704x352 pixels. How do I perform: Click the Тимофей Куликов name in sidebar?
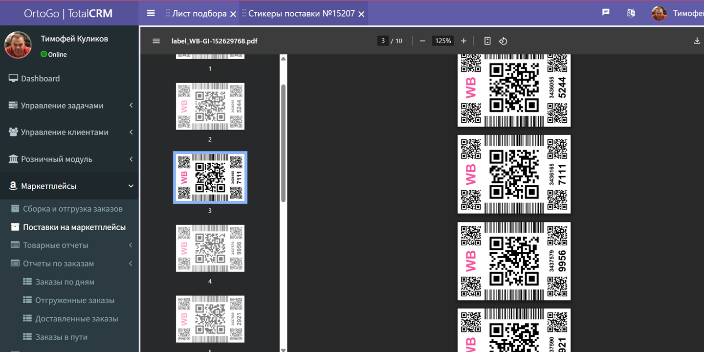74,39
